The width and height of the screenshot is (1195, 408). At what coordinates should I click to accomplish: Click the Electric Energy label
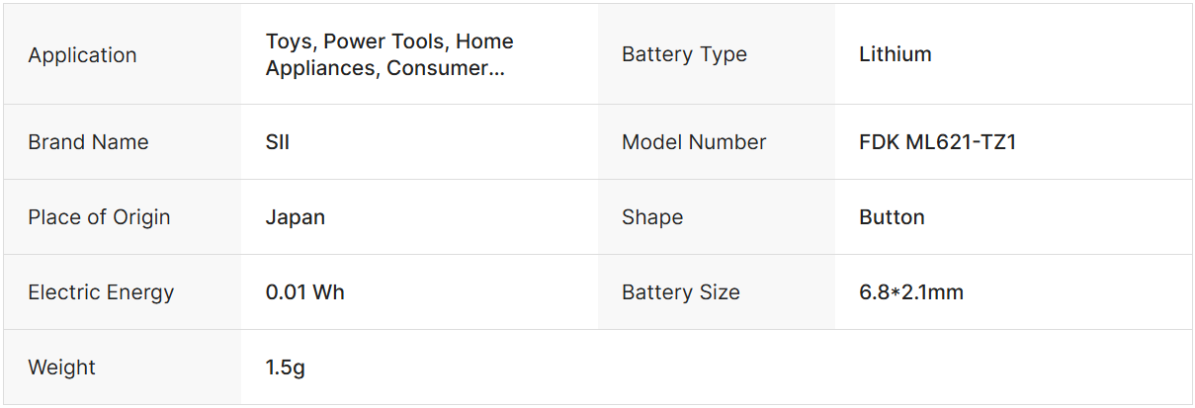(x=101, y=292)
